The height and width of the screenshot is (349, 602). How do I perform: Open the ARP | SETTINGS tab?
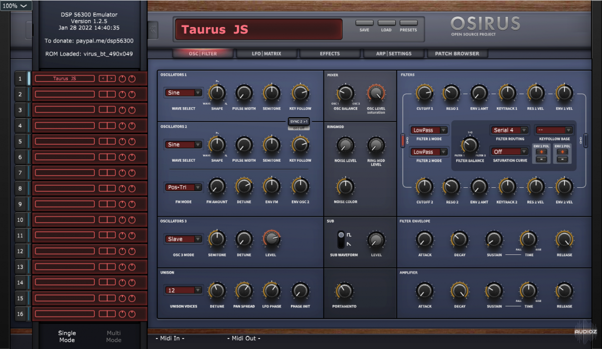(x=394, y=54)
